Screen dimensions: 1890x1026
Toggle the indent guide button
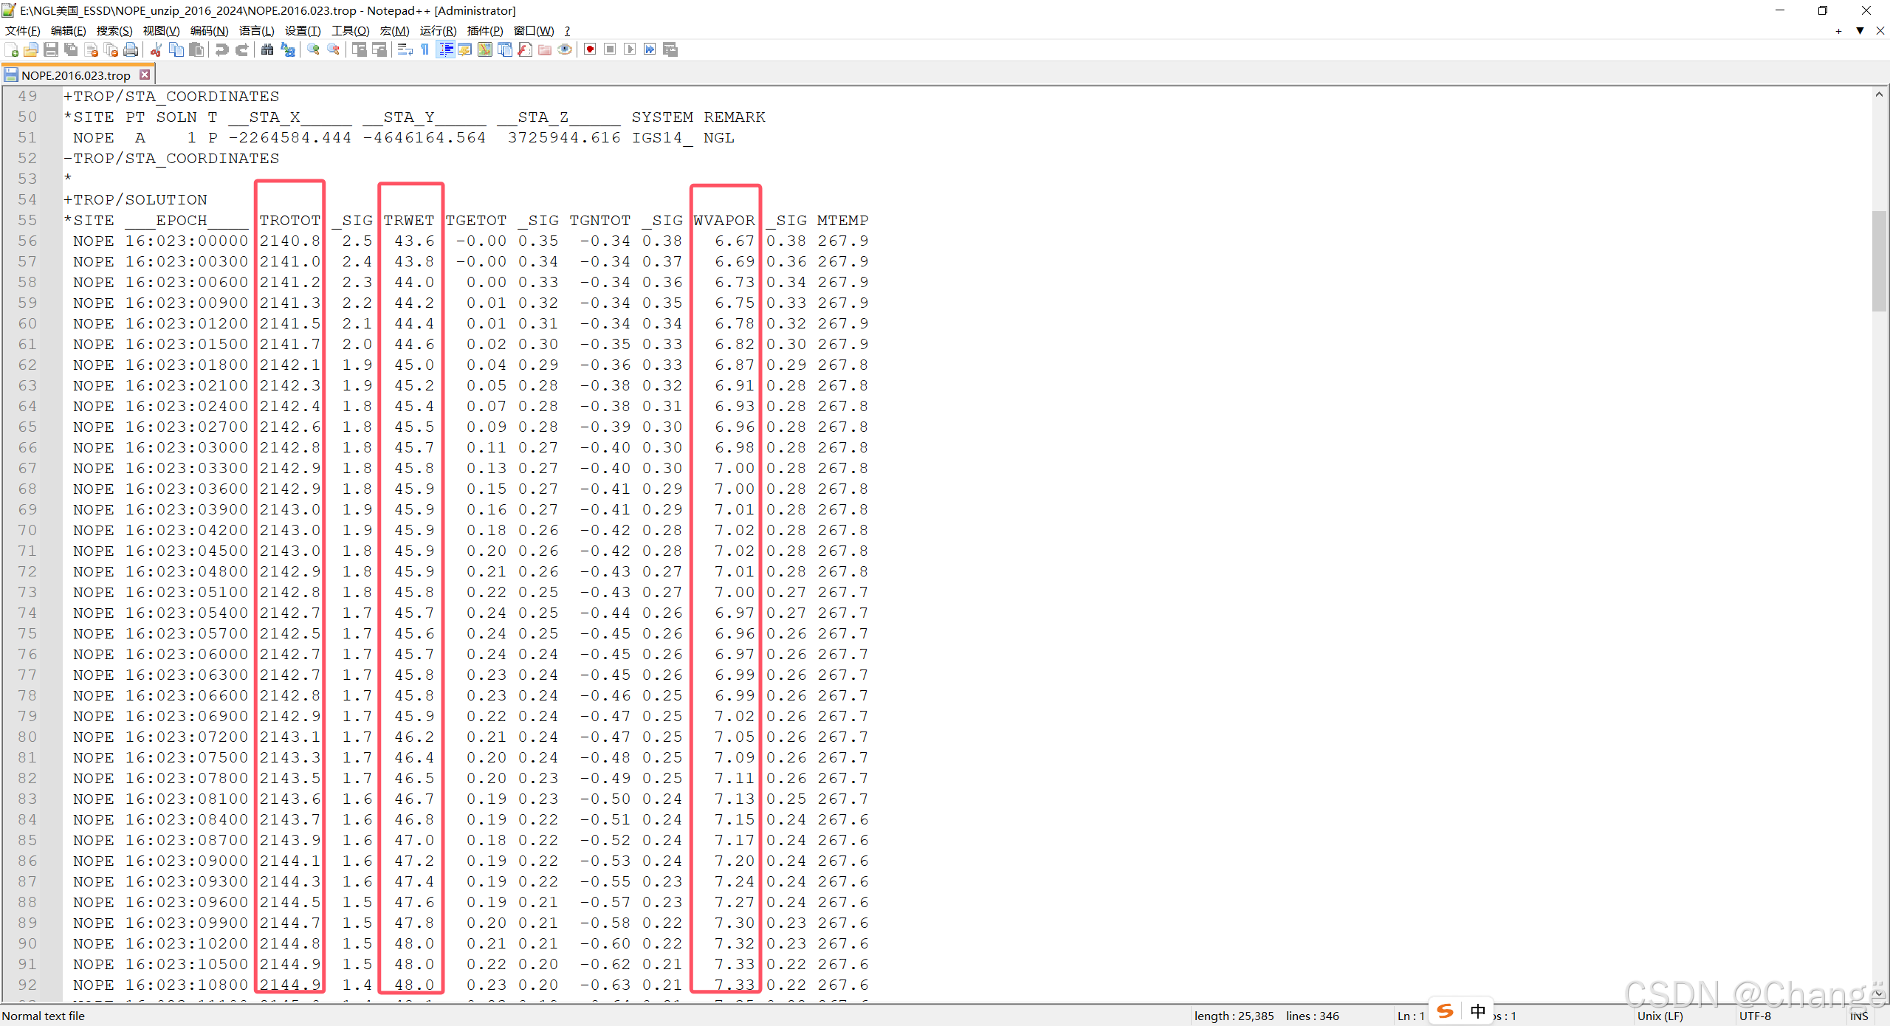pos(446,49)
